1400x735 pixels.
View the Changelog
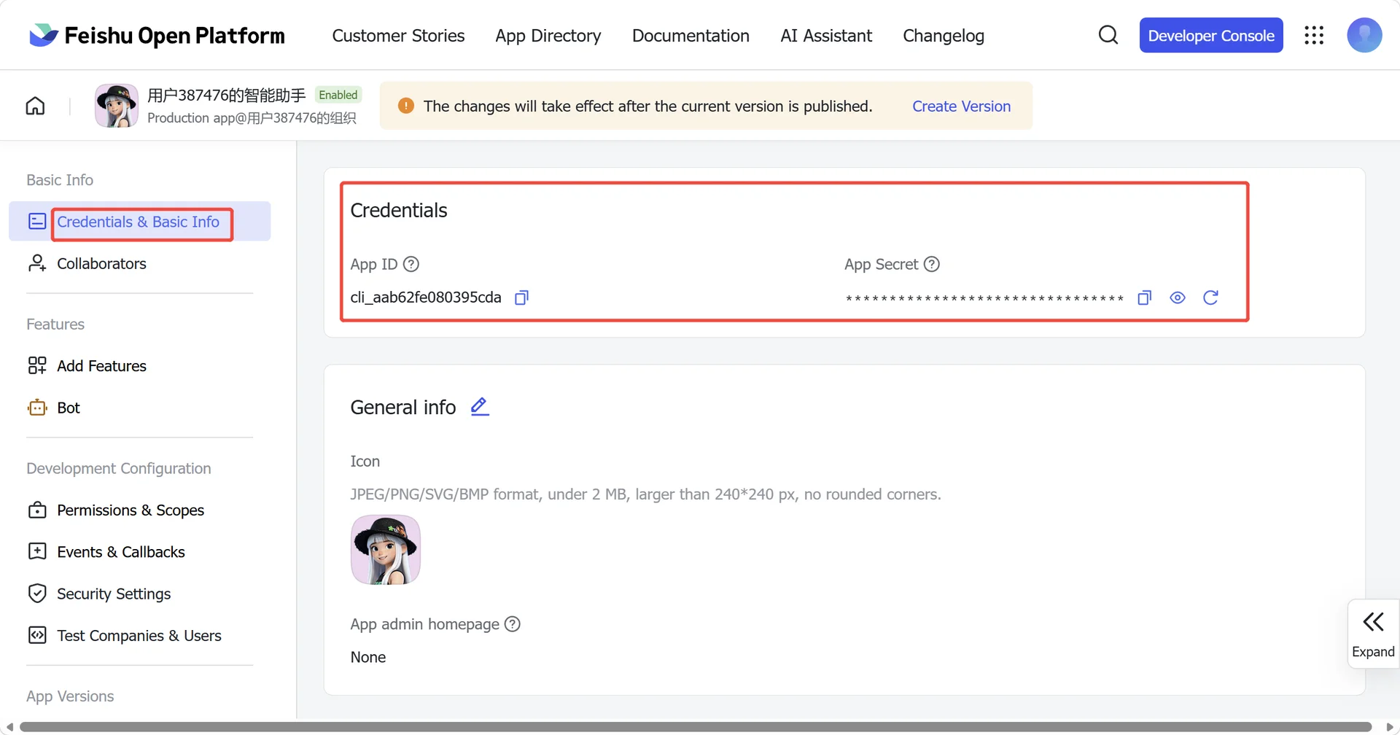point(944,35)
